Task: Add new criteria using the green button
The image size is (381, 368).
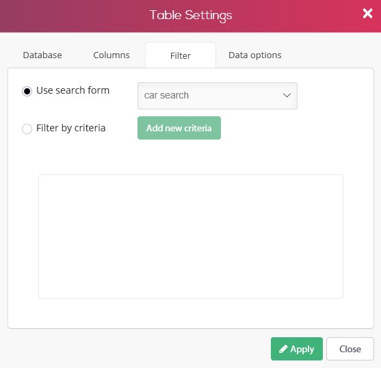Action: tap(179, 128)
